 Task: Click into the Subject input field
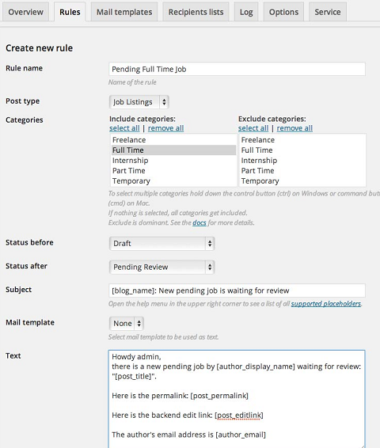coord(237,290)
